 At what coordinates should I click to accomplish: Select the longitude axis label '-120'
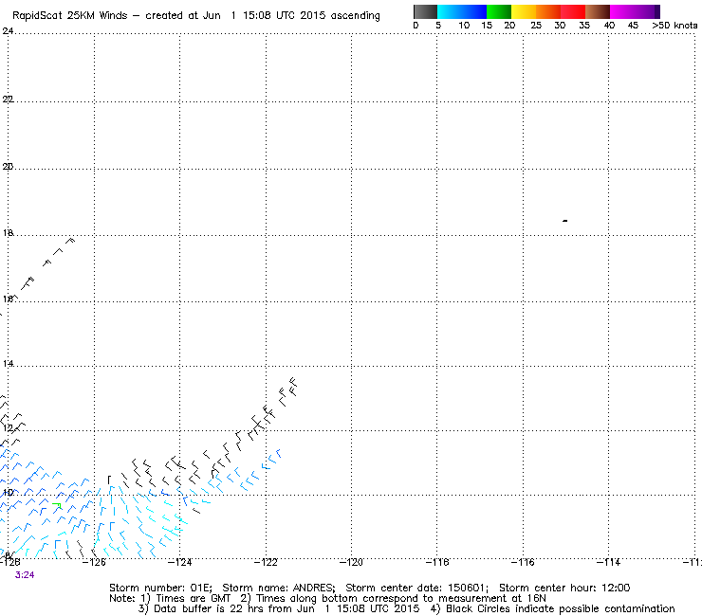[351, 562]
